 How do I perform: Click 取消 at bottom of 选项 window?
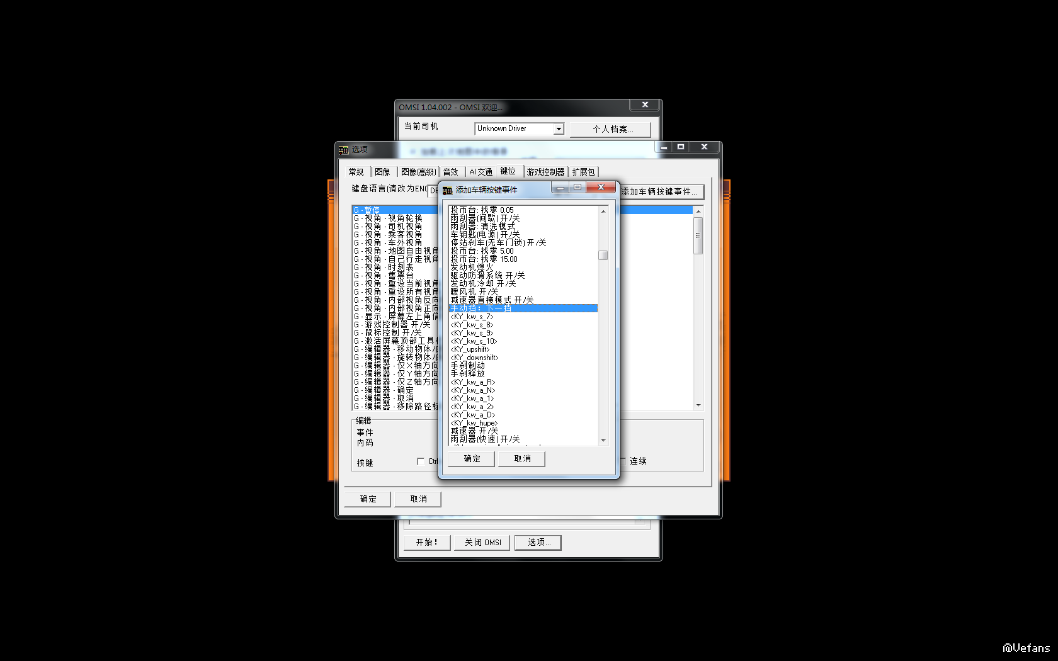point(418,499)
